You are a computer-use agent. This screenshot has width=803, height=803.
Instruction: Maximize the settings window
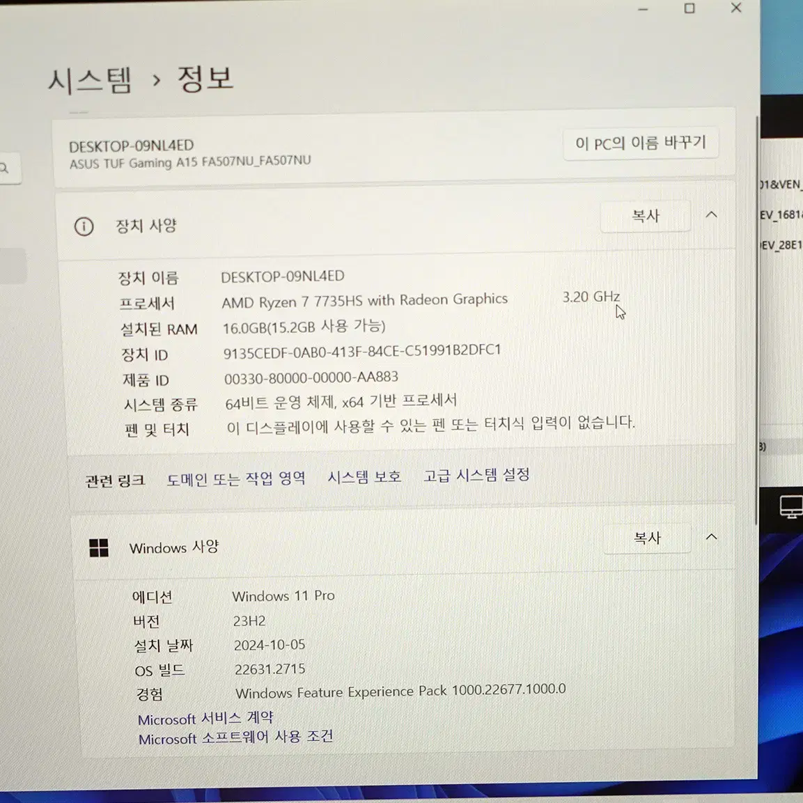tap(689, 8)
